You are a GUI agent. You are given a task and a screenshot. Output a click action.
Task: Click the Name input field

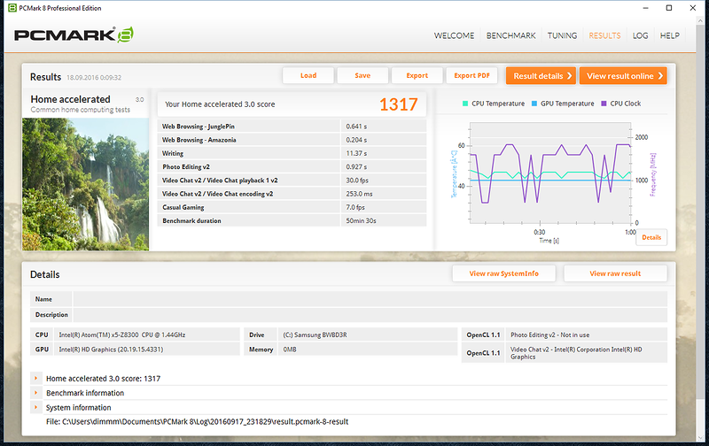[x=370, y=299]
